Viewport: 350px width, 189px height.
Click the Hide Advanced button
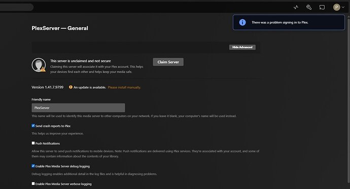pos(242,47)
